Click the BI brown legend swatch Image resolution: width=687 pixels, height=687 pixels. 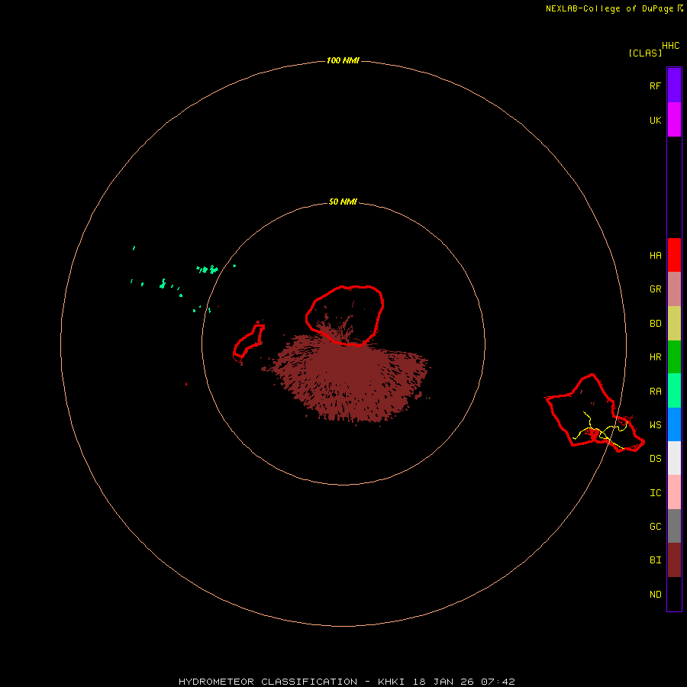[x=674, y=560]
